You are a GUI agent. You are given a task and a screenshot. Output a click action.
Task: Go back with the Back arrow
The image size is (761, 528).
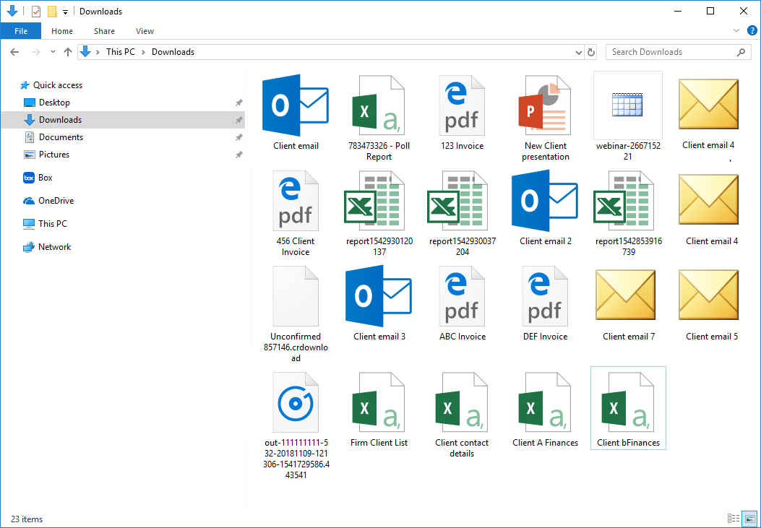pyautogui.click(x=14, y=52)
